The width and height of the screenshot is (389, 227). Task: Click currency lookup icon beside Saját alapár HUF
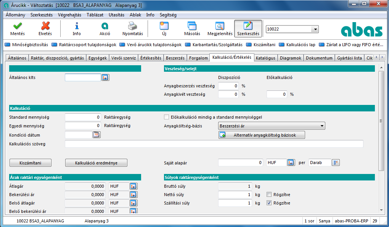coord(291,163)
